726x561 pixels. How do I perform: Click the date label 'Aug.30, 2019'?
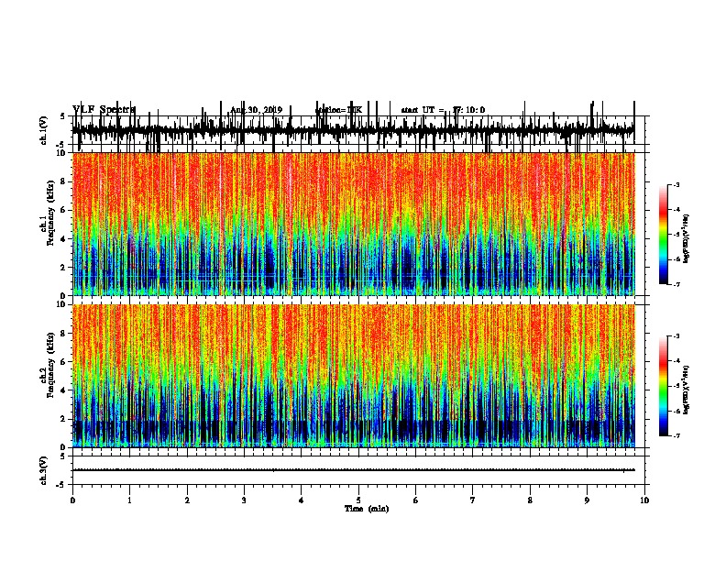(256, 110)
